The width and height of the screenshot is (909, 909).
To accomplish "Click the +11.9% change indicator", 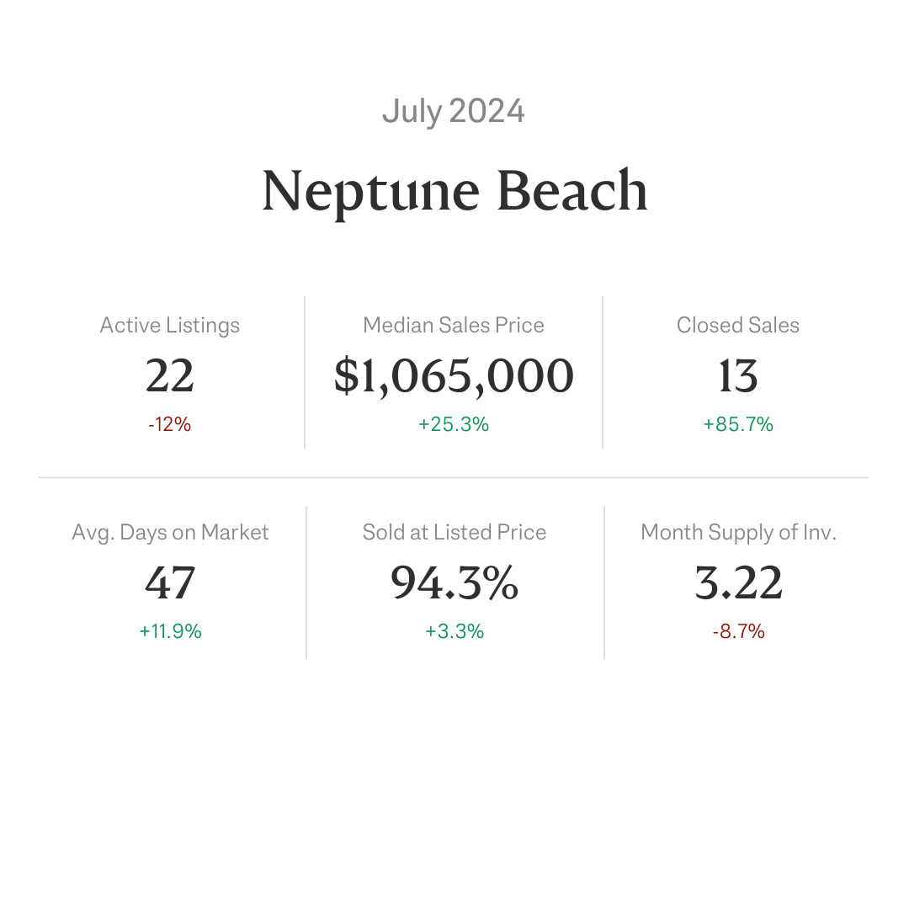I will (x=170, y=631).
